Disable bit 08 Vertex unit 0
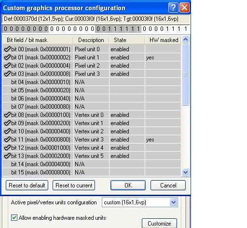The width and height of the screenshot is (247, 228). pos(7,115)
